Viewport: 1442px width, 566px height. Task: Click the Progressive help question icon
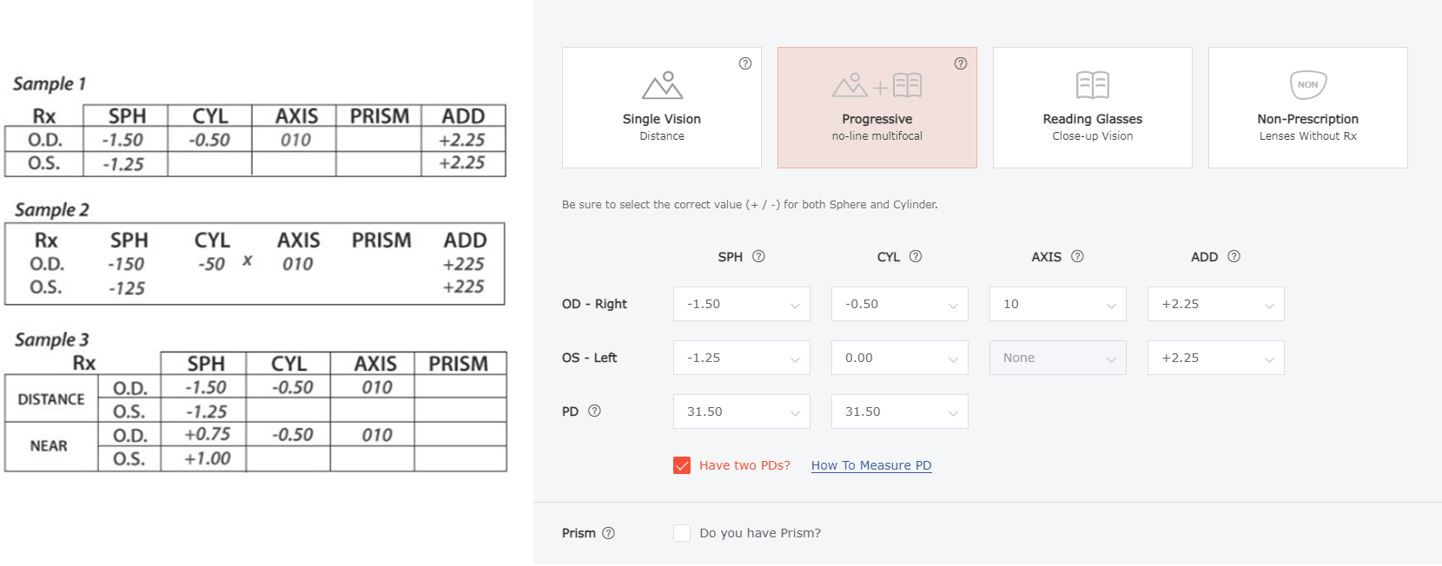click(x=961, y=63)
